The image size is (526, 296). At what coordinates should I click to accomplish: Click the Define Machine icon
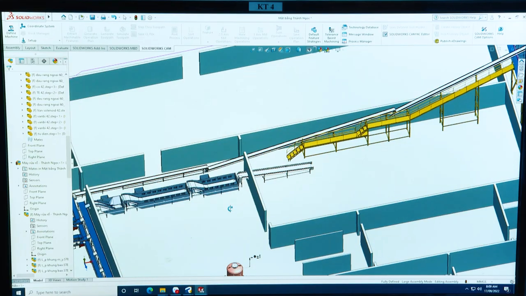[x=11, y=30]
